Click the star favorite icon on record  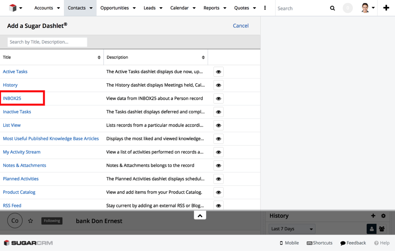click(30, 221)
